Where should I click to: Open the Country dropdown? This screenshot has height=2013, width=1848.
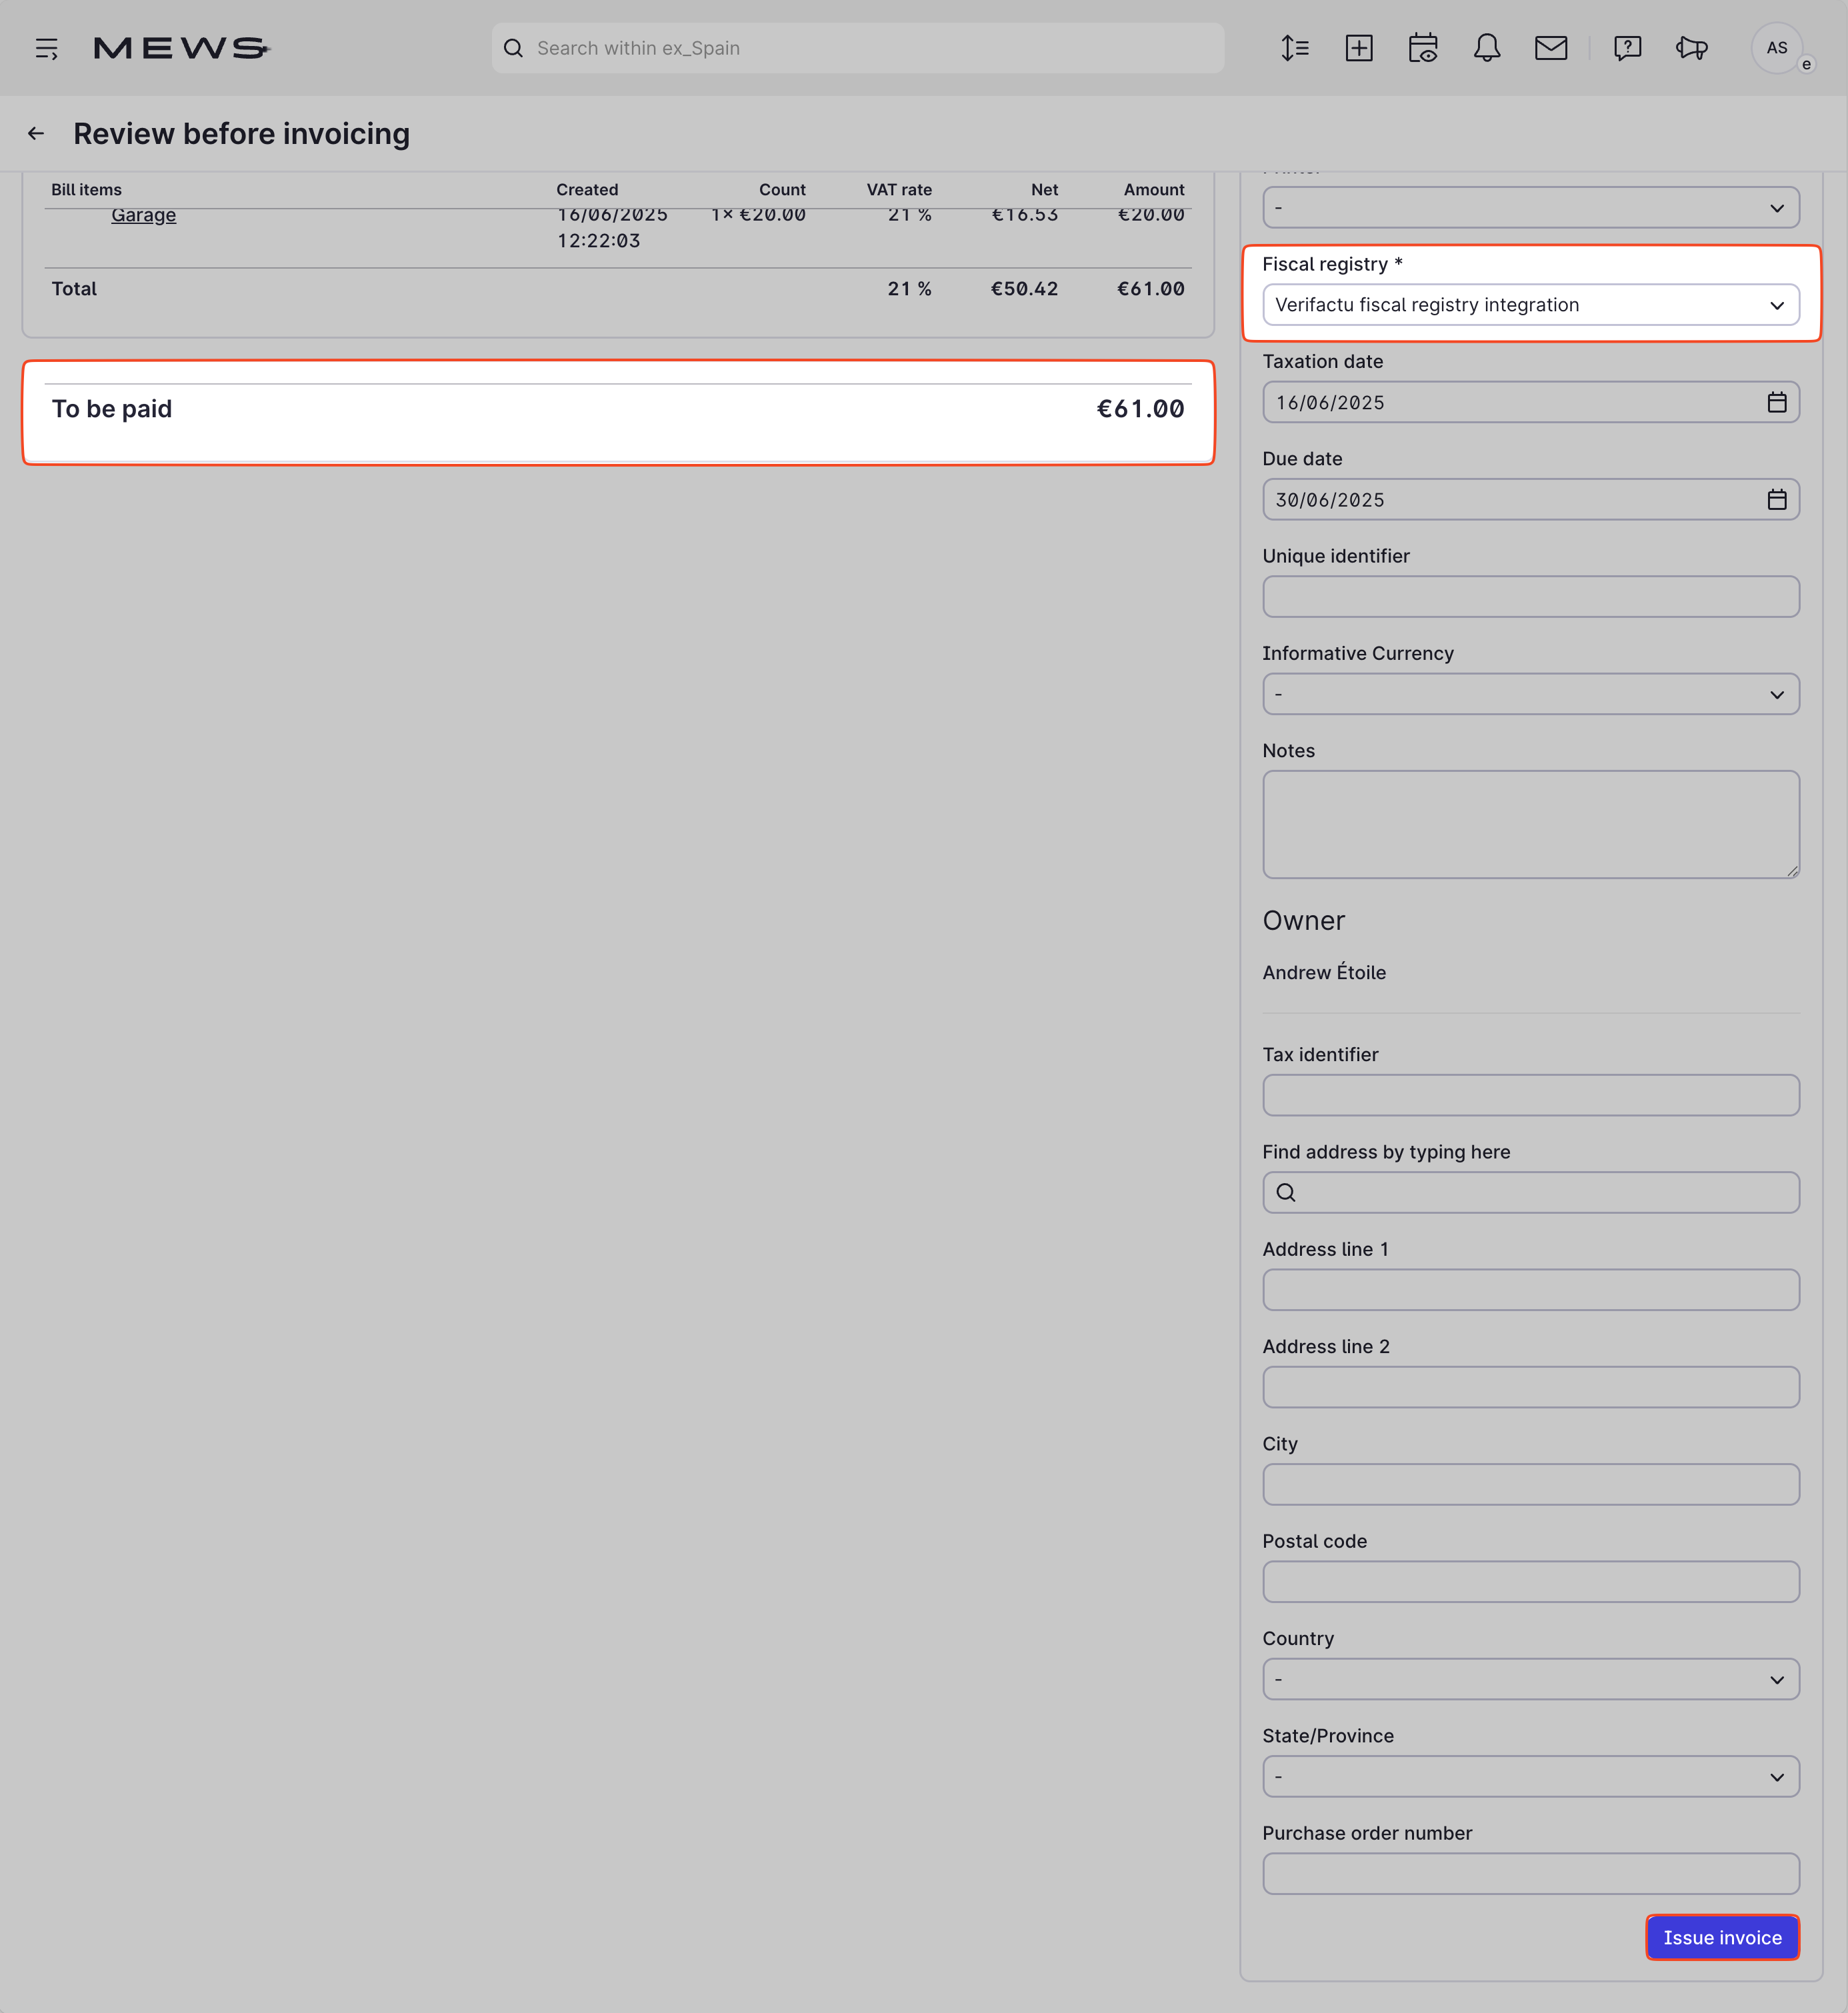pyautogui.click(x=1531, y=1679)
